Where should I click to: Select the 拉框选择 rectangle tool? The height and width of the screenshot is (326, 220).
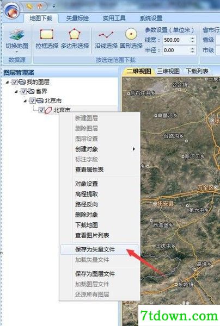click(47, 39)
